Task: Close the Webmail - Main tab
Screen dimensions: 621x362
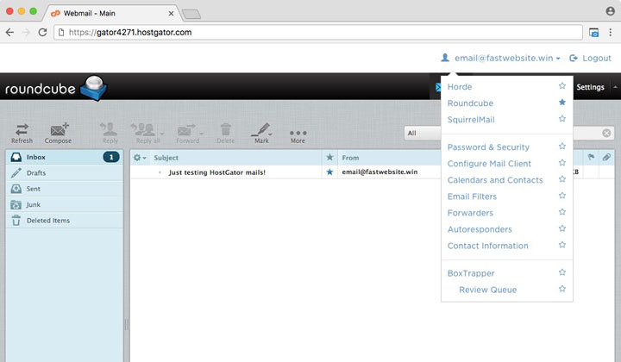Action: pos(171,14)
